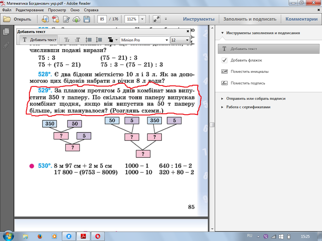This screenshot has width=322, height=241.
Task: Open the zoom level 112% dropdown
Action: 143,19
